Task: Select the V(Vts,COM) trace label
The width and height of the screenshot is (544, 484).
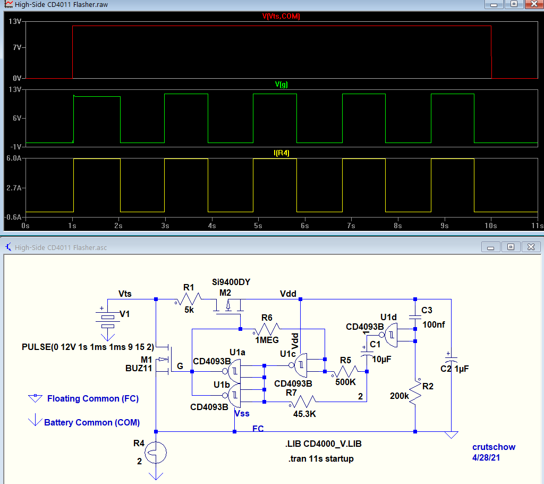Action: point(281,16)
